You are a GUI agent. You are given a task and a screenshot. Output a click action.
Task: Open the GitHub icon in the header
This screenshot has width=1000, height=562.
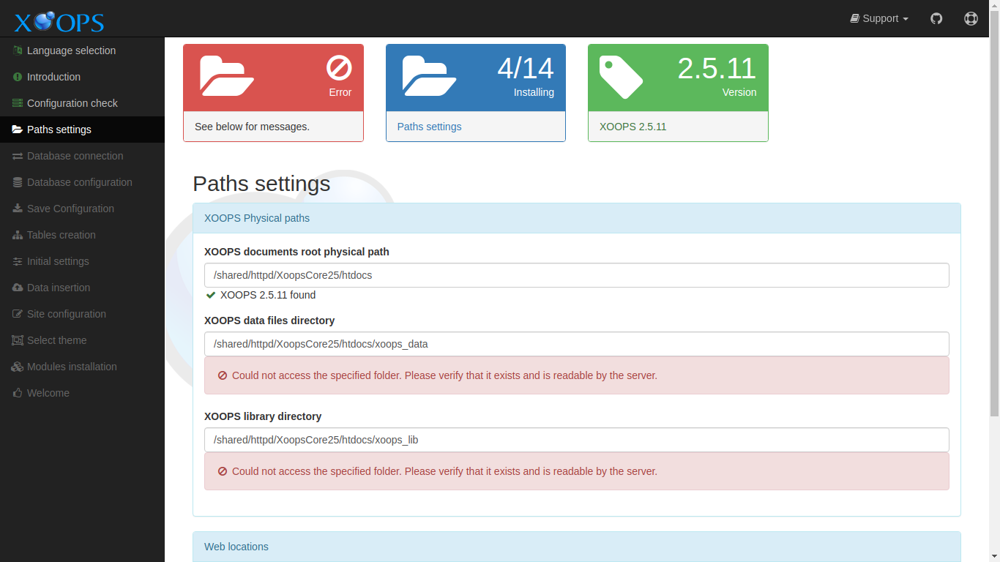click(x=936, y=18)
